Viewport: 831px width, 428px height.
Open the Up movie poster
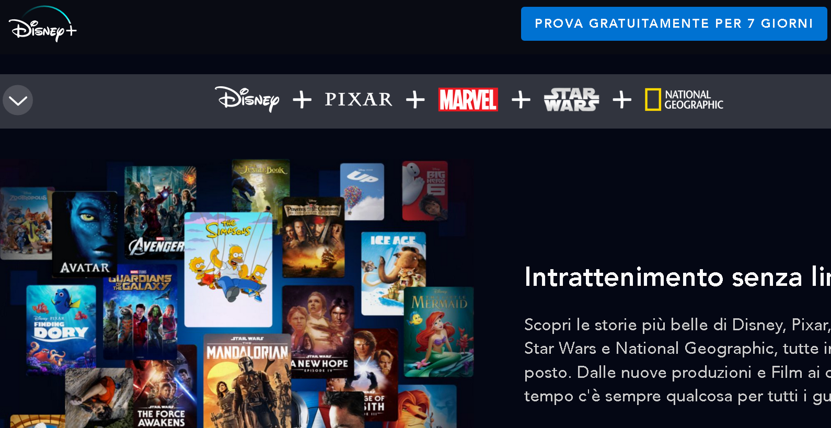[x=362, y=191]
